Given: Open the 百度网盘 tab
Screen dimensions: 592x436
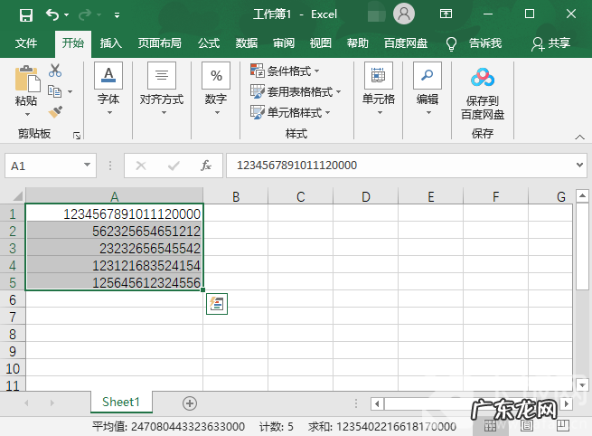Looking at the screenshot, I should point(406,43).
